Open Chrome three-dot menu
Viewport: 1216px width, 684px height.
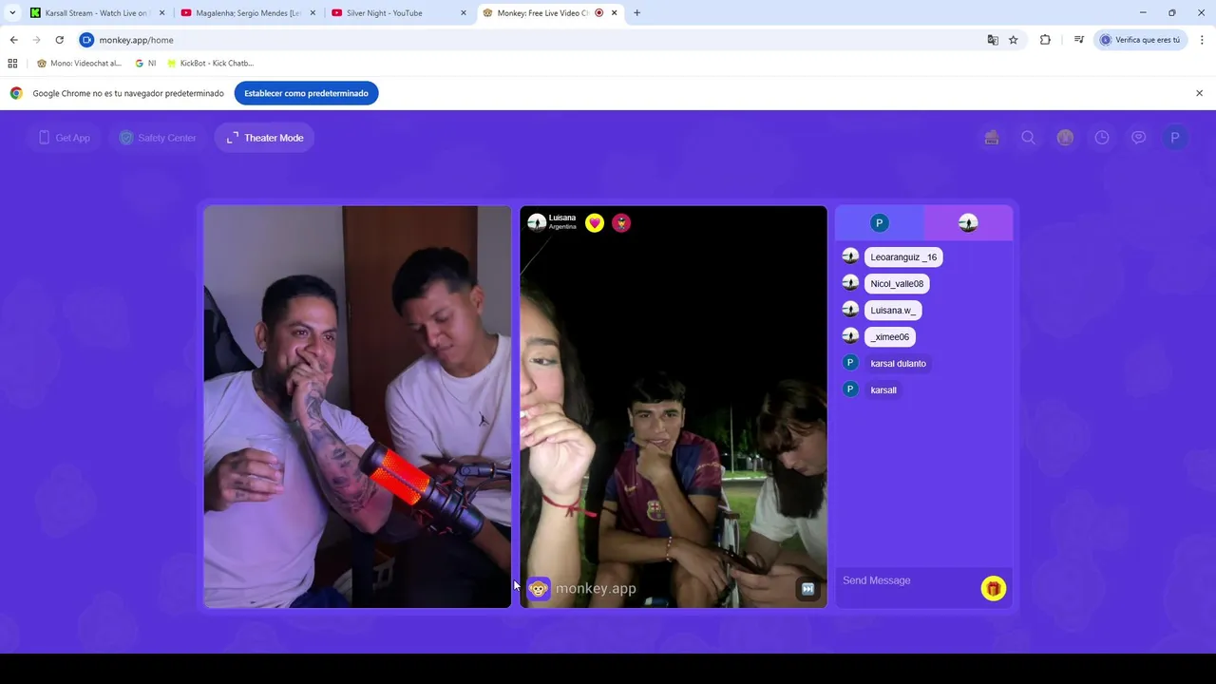point(1202,40)
